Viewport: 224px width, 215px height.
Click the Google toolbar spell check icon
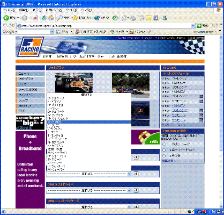coord(113,32)
